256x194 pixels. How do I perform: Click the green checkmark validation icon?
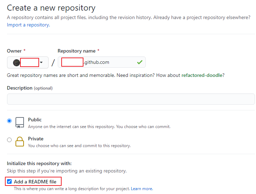[140, 62]
